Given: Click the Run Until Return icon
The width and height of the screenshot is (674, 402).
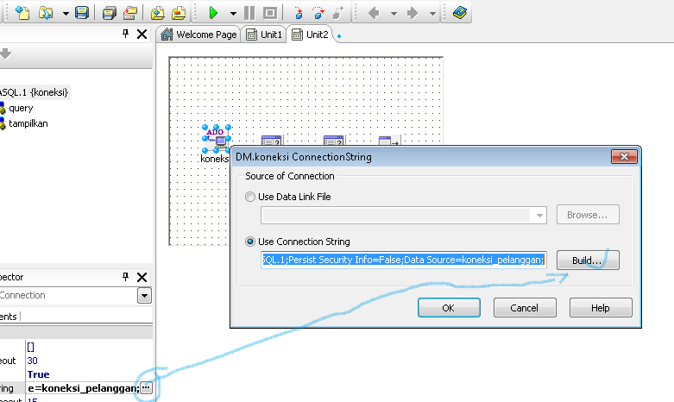Looking at the screenshot, I should point(338,13).
